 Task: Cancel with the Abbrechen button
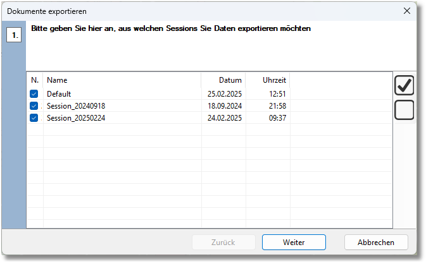(376, 243)
